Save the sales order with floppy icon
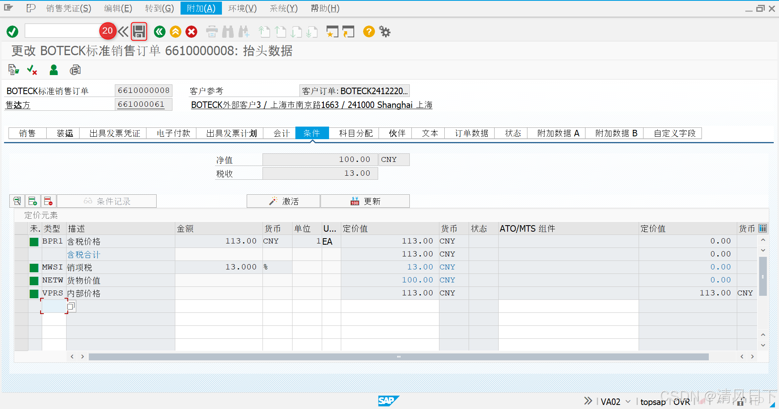The width and height of the screenshot is (779, 409). click(x=139, y=32)
